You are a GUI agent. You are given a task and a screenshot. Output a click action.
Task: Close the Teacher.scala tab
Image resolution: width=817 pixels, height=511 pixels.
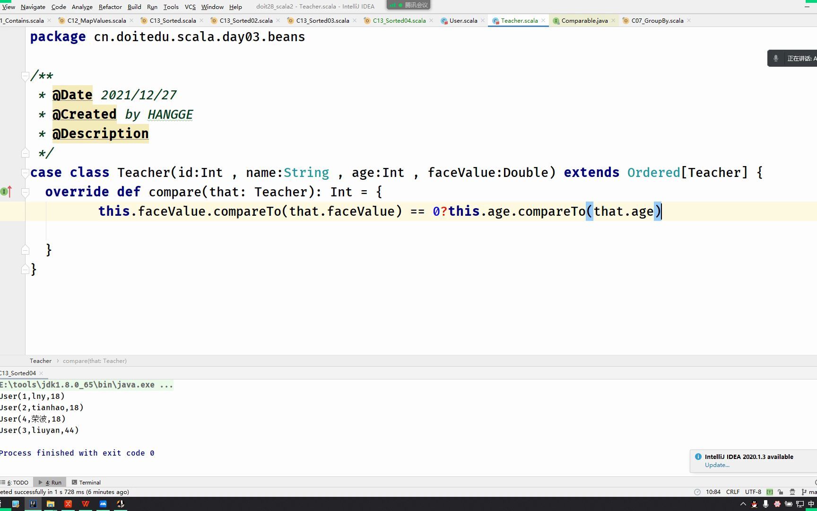click(x=543, y=20)
